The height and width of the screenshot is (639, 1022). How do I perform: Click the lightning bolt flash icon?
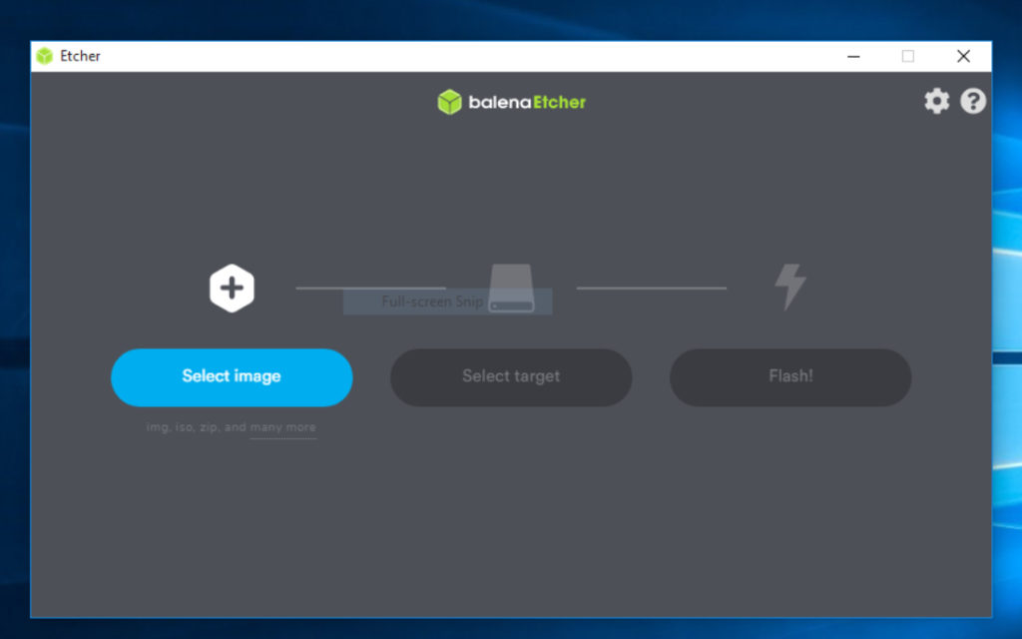(x=790, y=287)
